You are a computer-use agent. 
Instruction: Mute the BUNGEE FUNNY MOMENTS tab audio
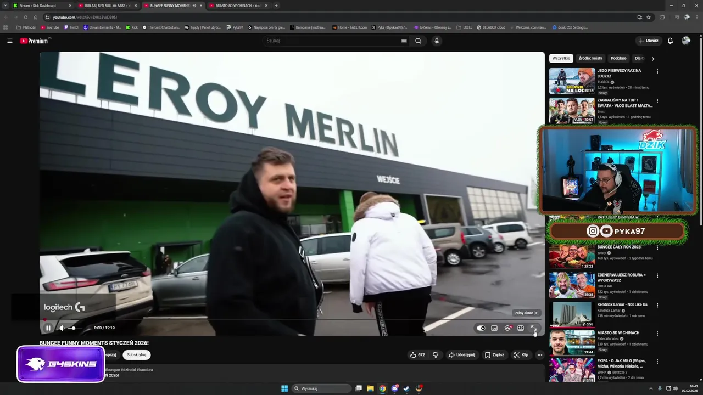[x=194, y=5]
